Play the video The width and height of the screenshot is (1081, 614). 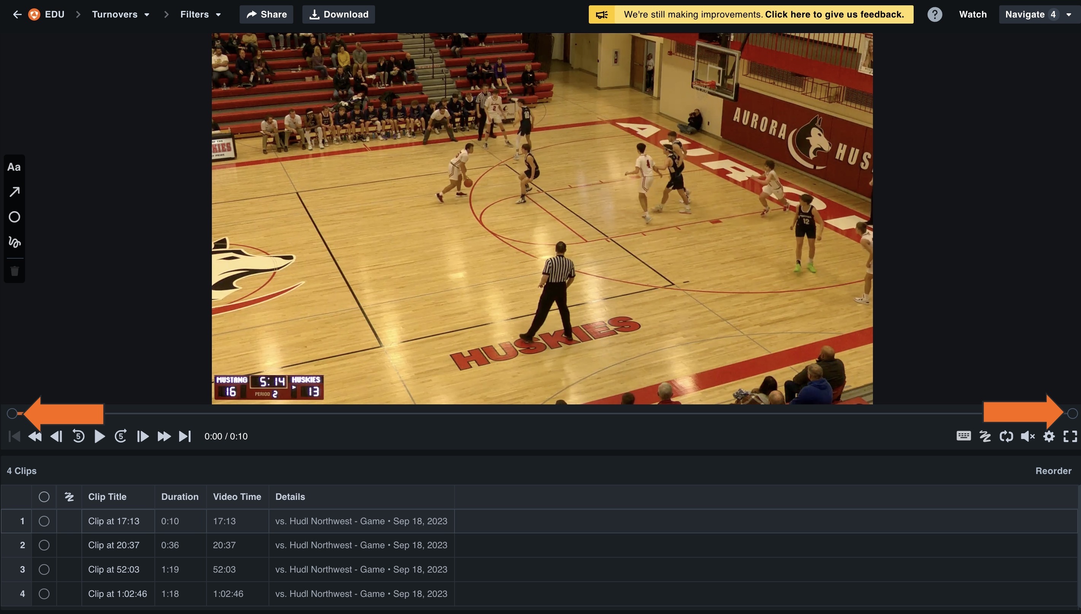pos(100,436)
